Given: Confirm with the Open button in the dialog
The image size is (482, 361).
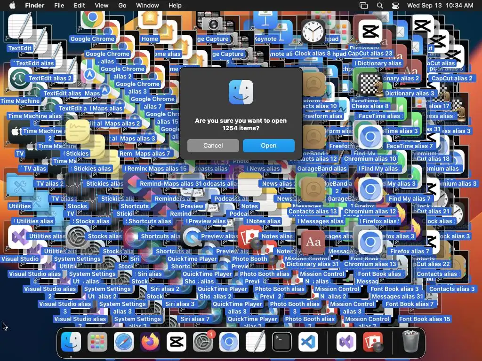Looking at the screenshot, I should pyautogui.click(x=268, y=146).
